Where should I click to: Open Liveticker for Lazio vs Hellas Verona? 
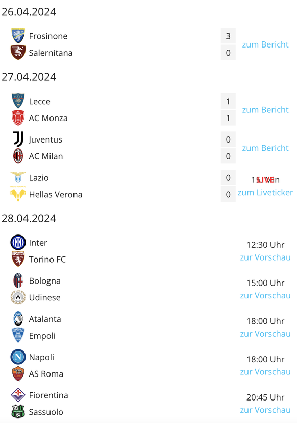coord(265,193)
